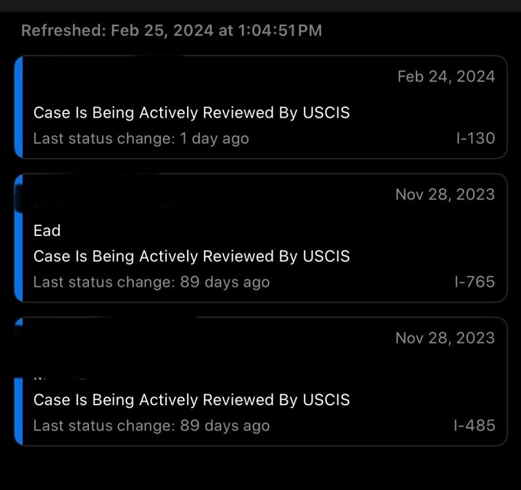Tap the Feb 24, 2024 date

pos(446,76)
